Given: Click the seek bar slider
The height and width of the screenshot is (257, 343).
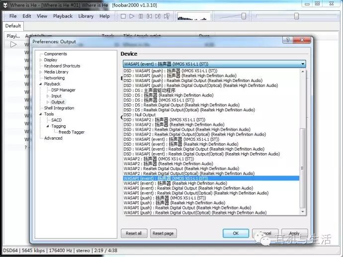Looking at the screenshot, I should (x=296, y=16).
